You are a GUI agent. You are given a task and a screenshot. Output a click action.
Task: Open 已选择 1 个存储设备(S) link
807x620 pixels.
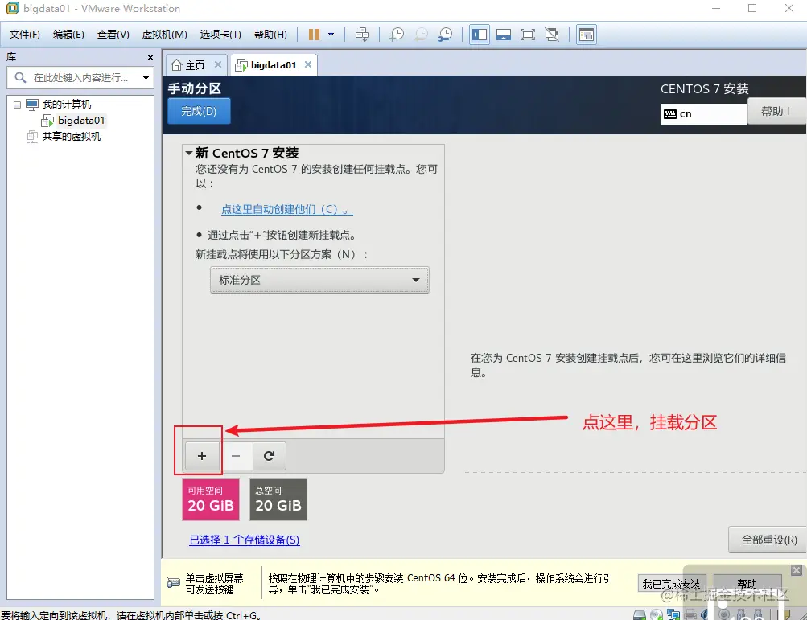[245, 540]
